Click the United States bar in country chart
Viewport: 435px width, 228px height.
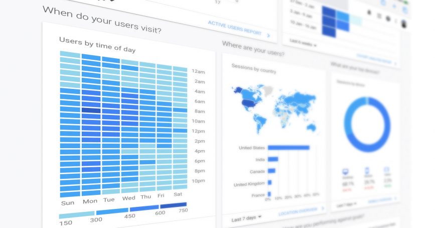click(x=288, y=148)
